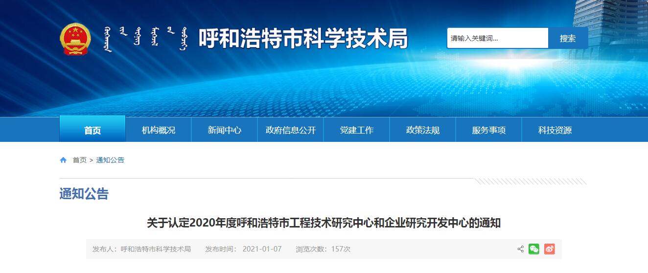This screenshot has width=648, height=273.
Task: Share article via Weibo icon
Action: coord(550,249)
